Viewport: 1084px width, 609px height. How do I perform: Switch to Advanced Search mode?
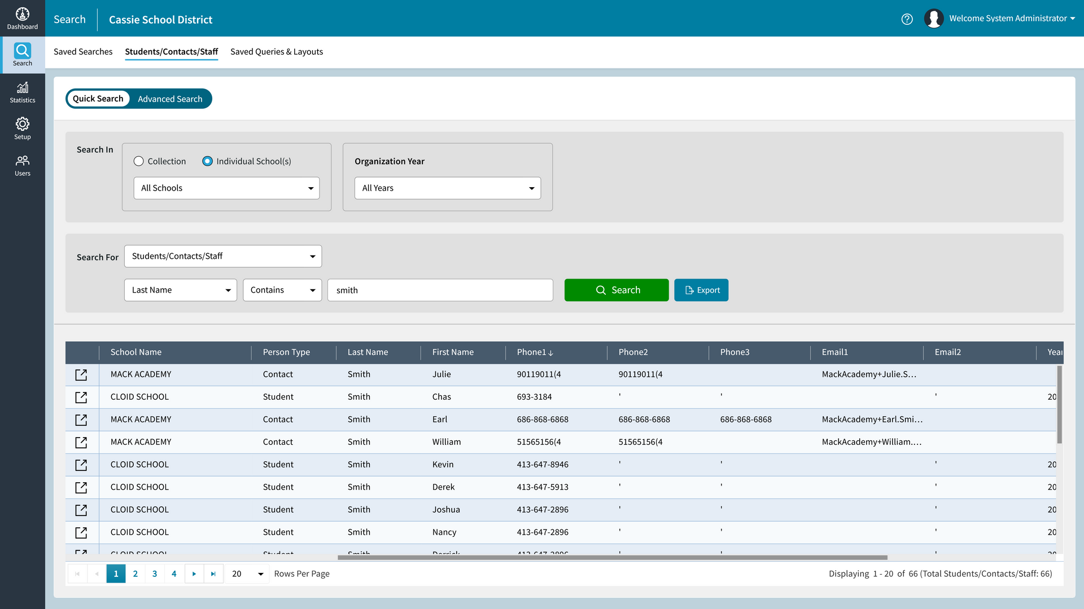click(171, 99)
